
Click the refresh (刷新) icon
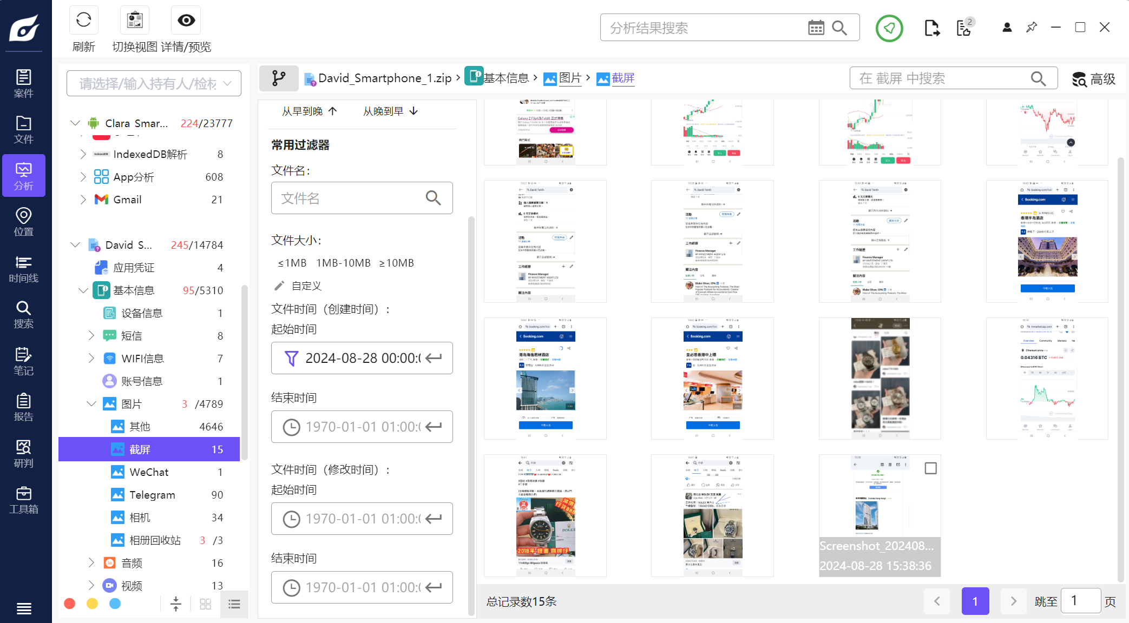83,21
